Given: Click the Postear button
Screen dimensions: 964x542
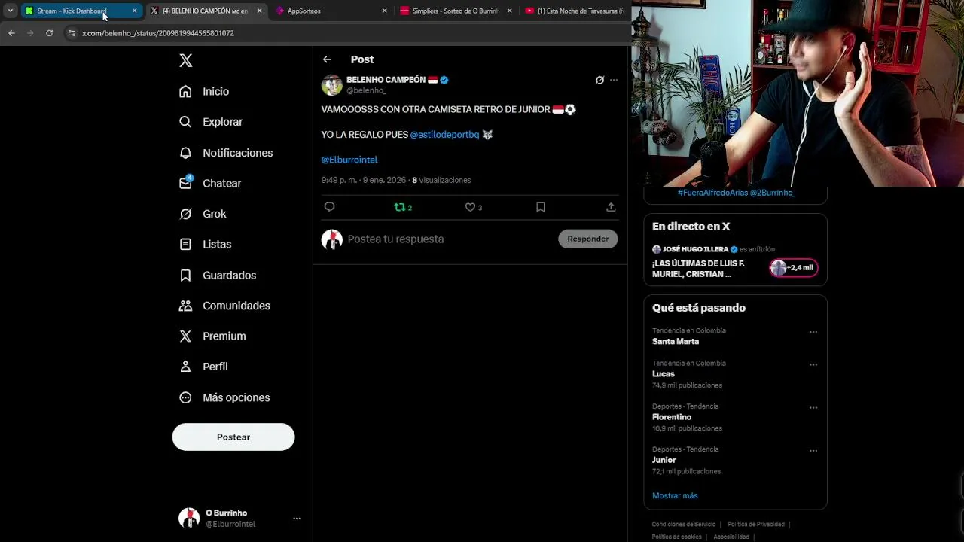Looking at the screenshot, I should (233, 437).
